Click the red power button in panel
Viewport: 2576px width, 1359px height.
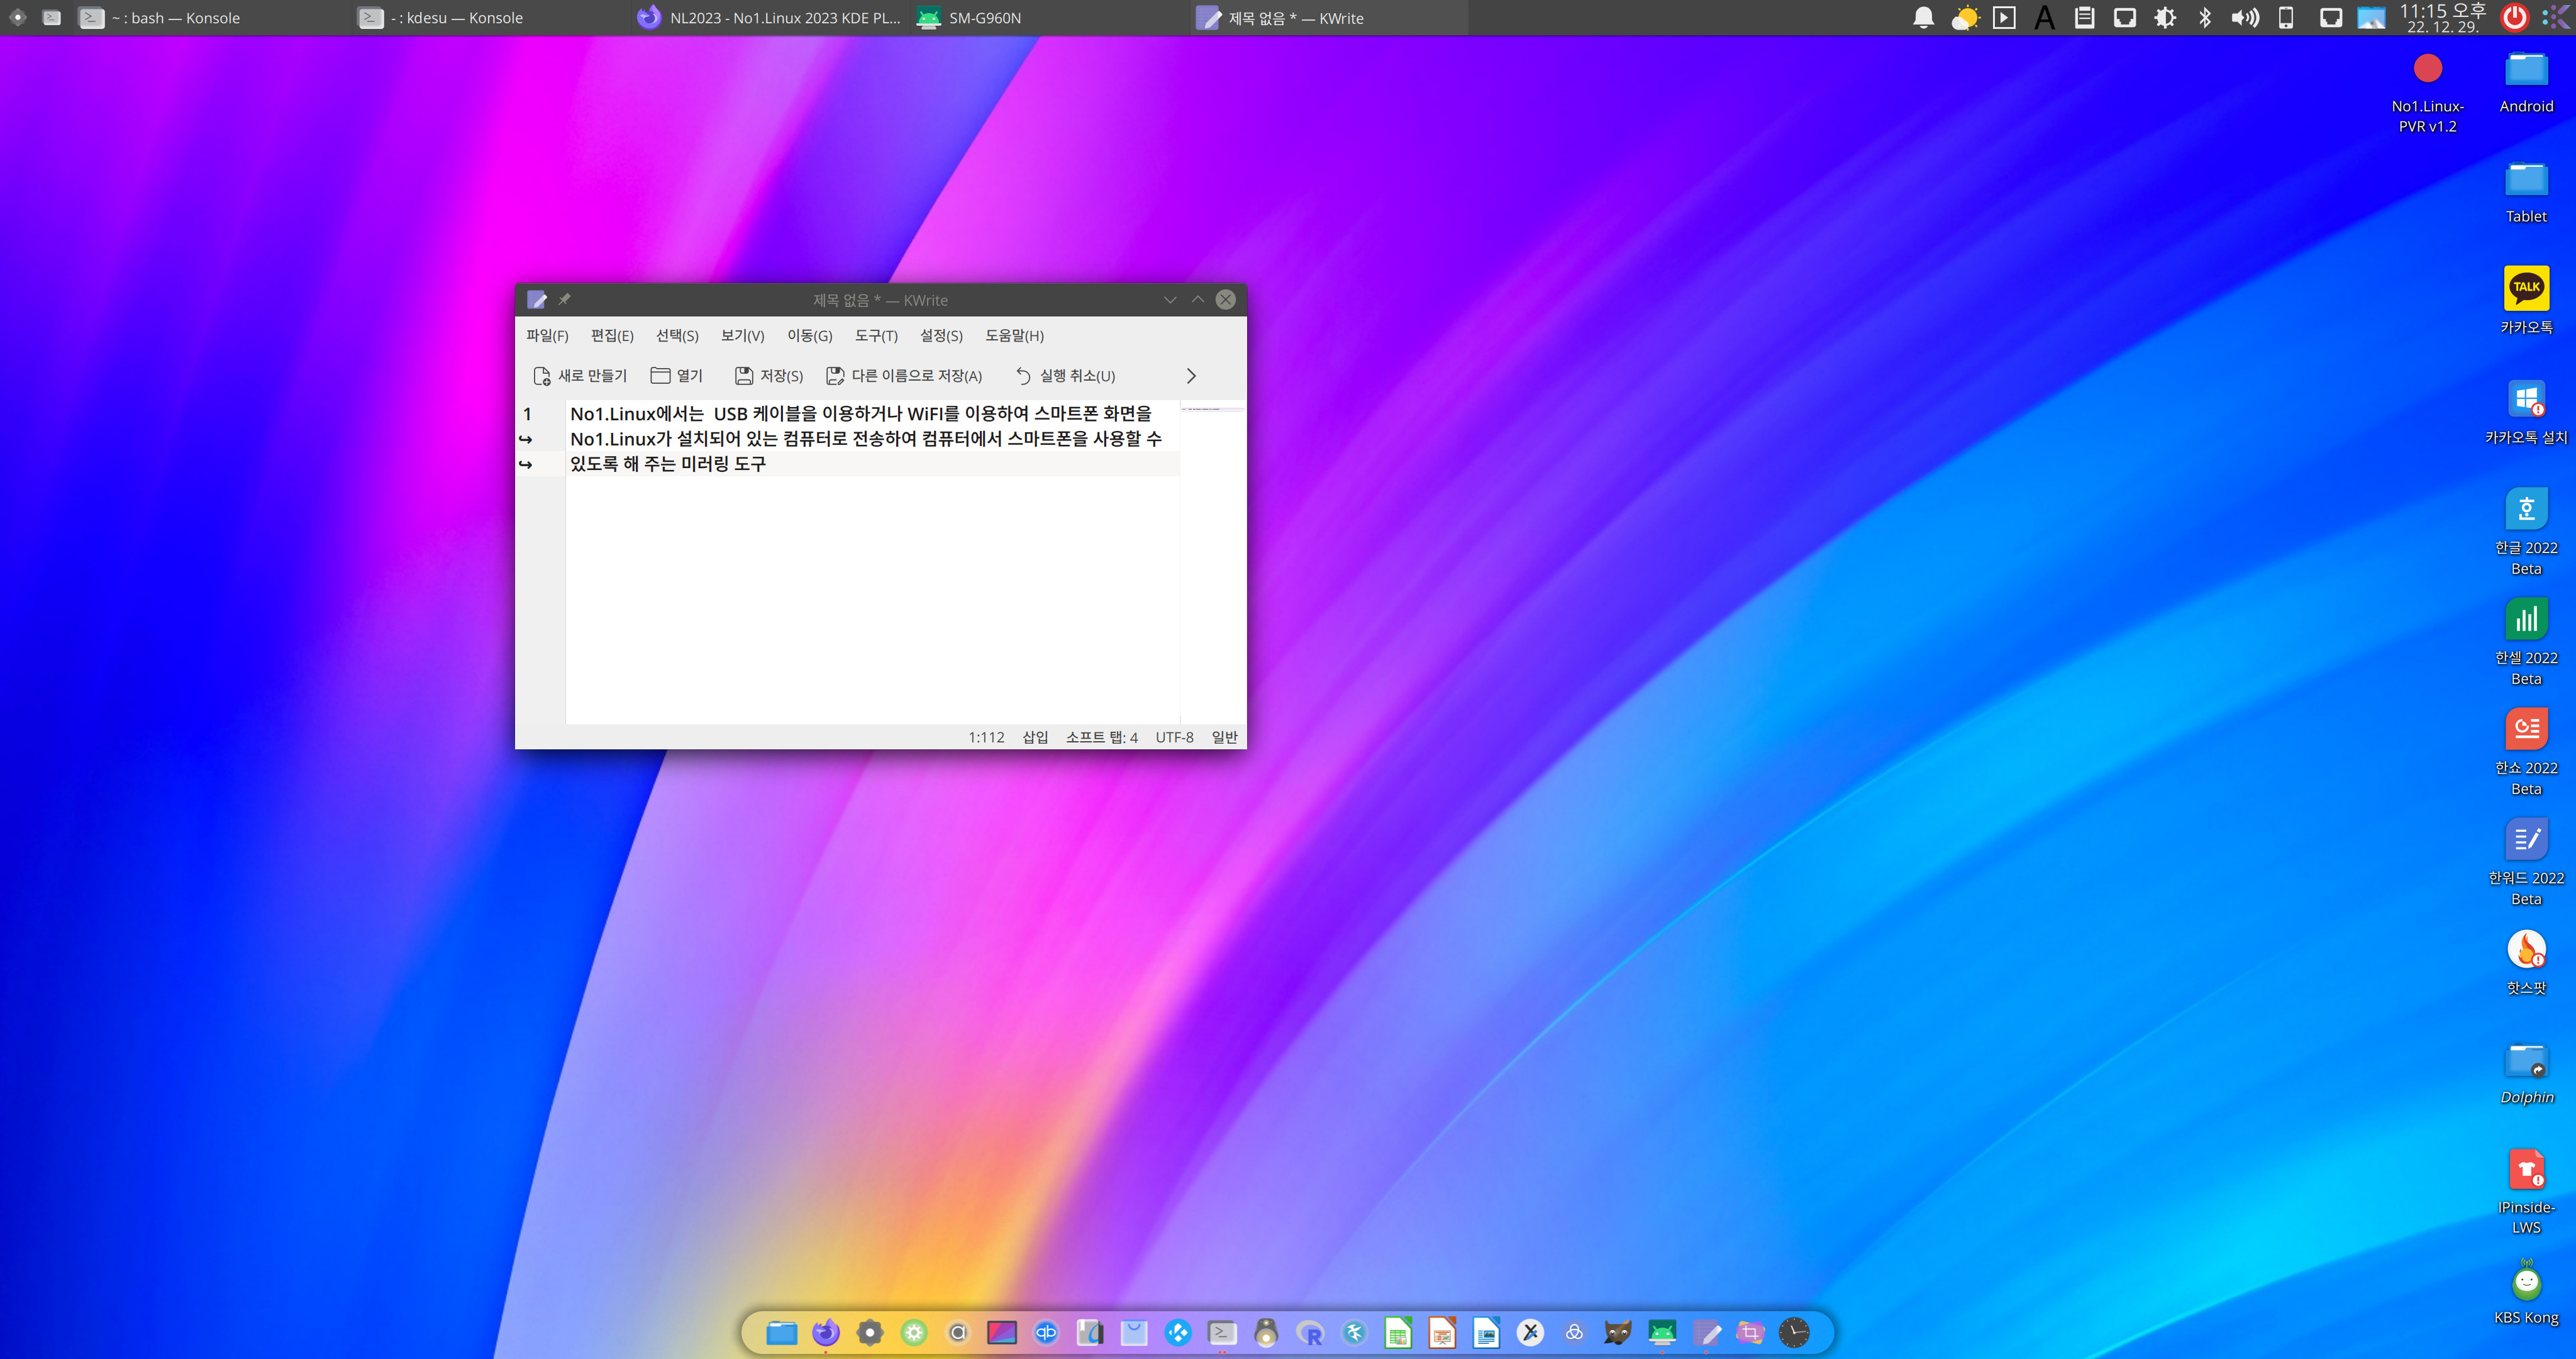click(2514, 18)
